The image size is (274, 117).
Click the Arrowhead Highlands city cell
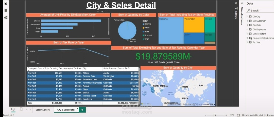92,83
